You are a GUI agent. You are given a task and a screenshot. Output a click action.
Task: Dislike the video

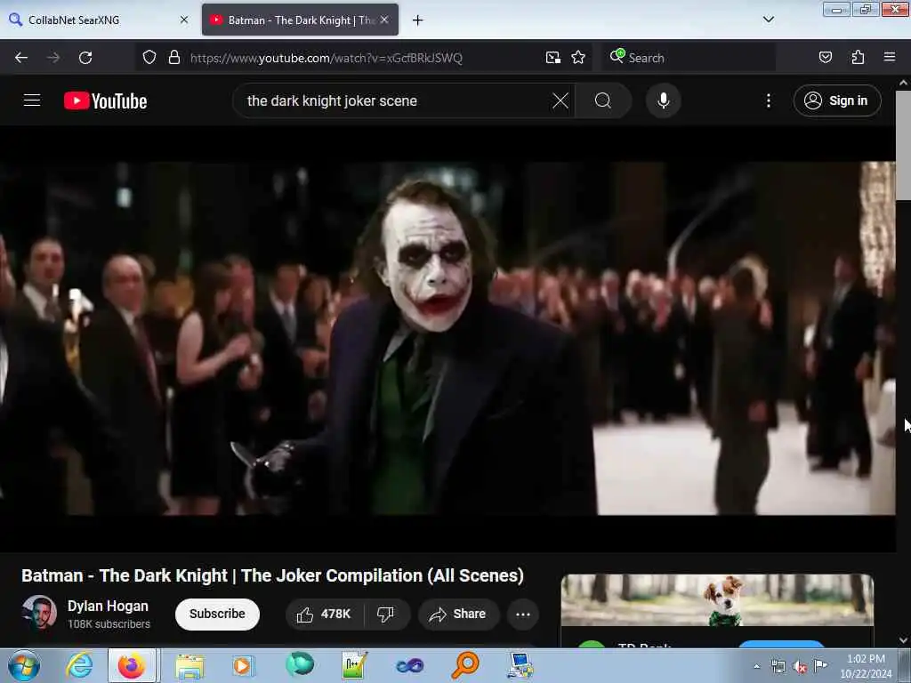[386, 614]
